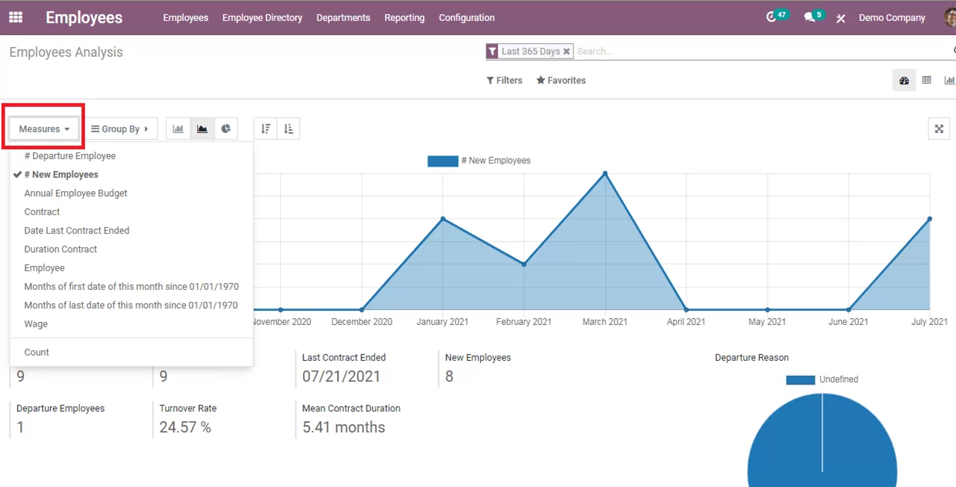Open the Favorites dropdown
The height and width of the screenshot is (487, 956).
(x=561, y=81)
